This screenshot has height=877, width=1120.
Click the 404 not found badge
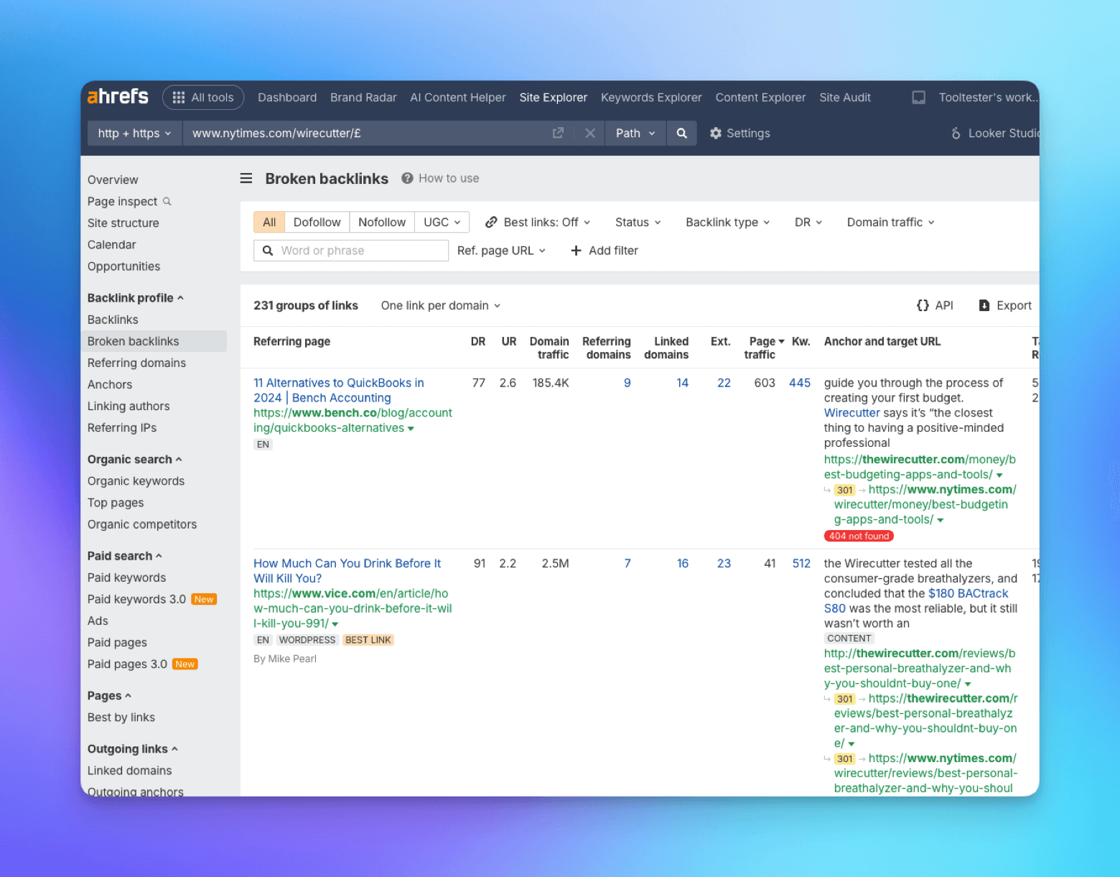(859, 536)
